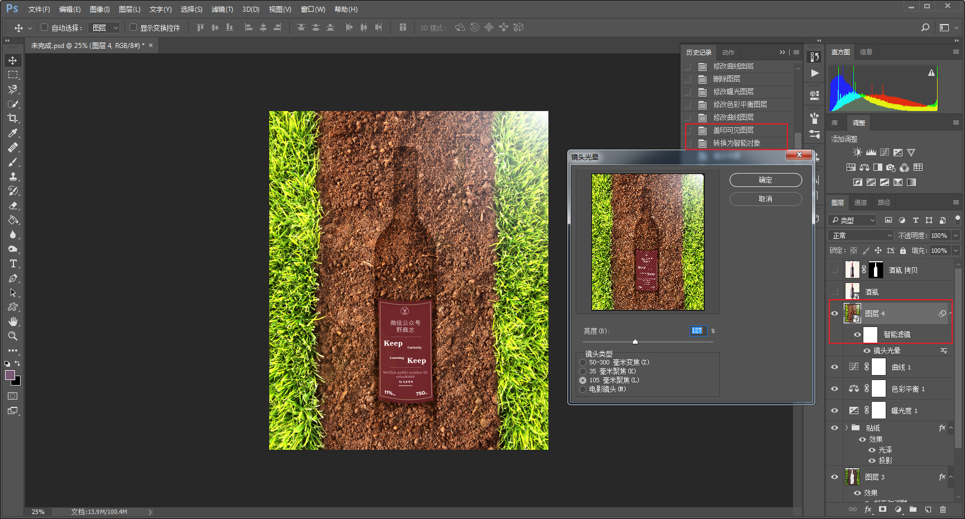Select the 电影镜头 lens type
Image resolution: width=965 pixels, height=519 pixels.
click(583, 390)
